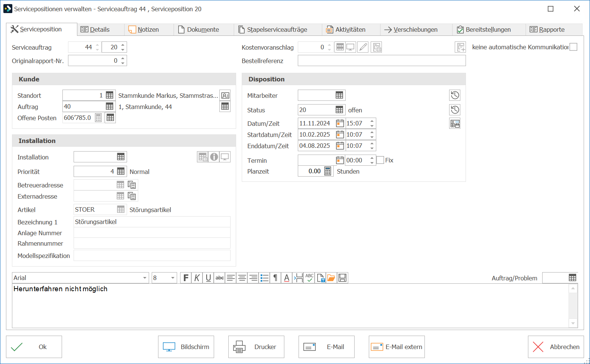Open a file via the folder icon
The height and width of the screenshot is (364, 590).
tap(331, 278)
